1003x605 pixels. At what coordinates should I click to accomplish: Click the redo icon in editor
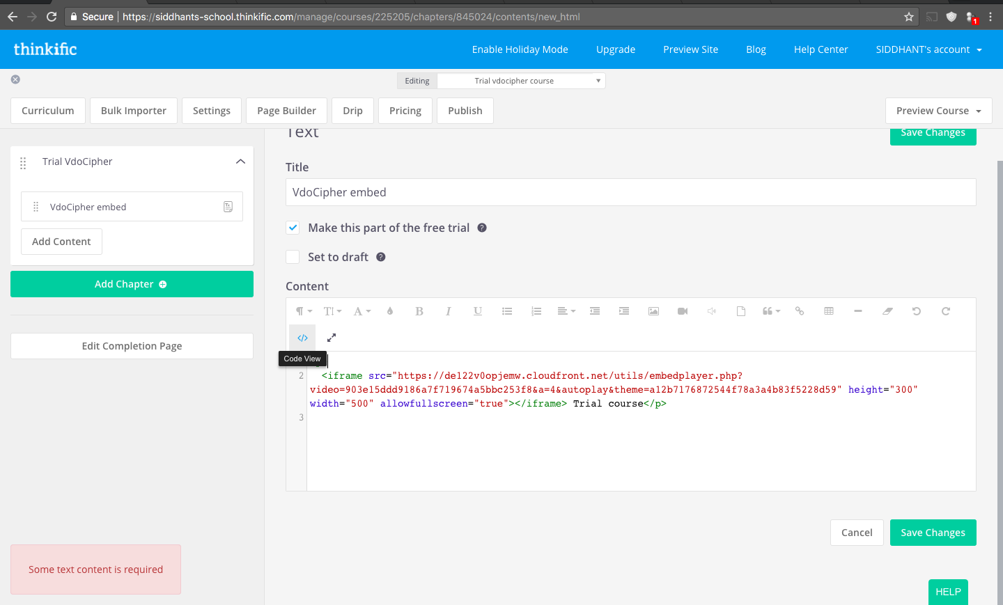(946, 311)
